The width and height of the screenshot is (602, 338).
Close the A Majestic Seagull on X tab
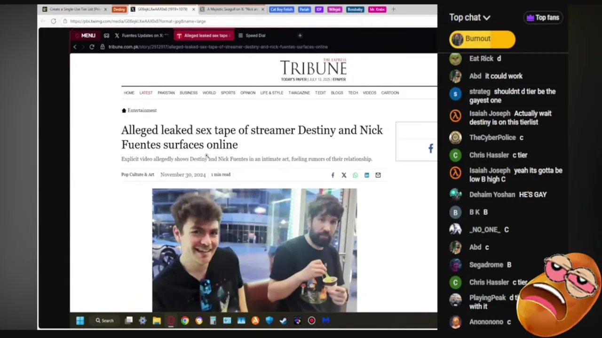tap(262, 9)
